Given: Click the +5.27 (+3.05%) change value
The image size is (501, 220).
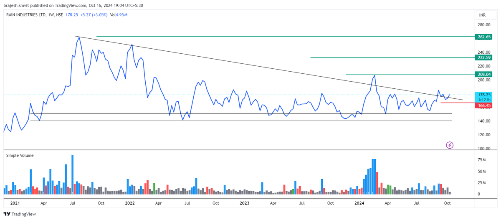Looking at the screenshot, I should [x=94, y=15].
